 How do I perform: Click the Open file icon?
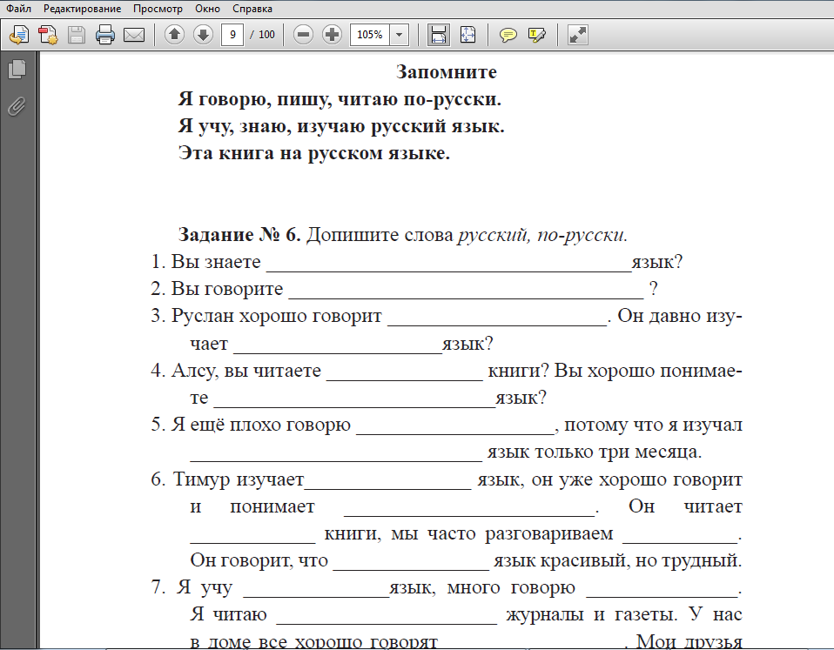[x=19, y=35]
